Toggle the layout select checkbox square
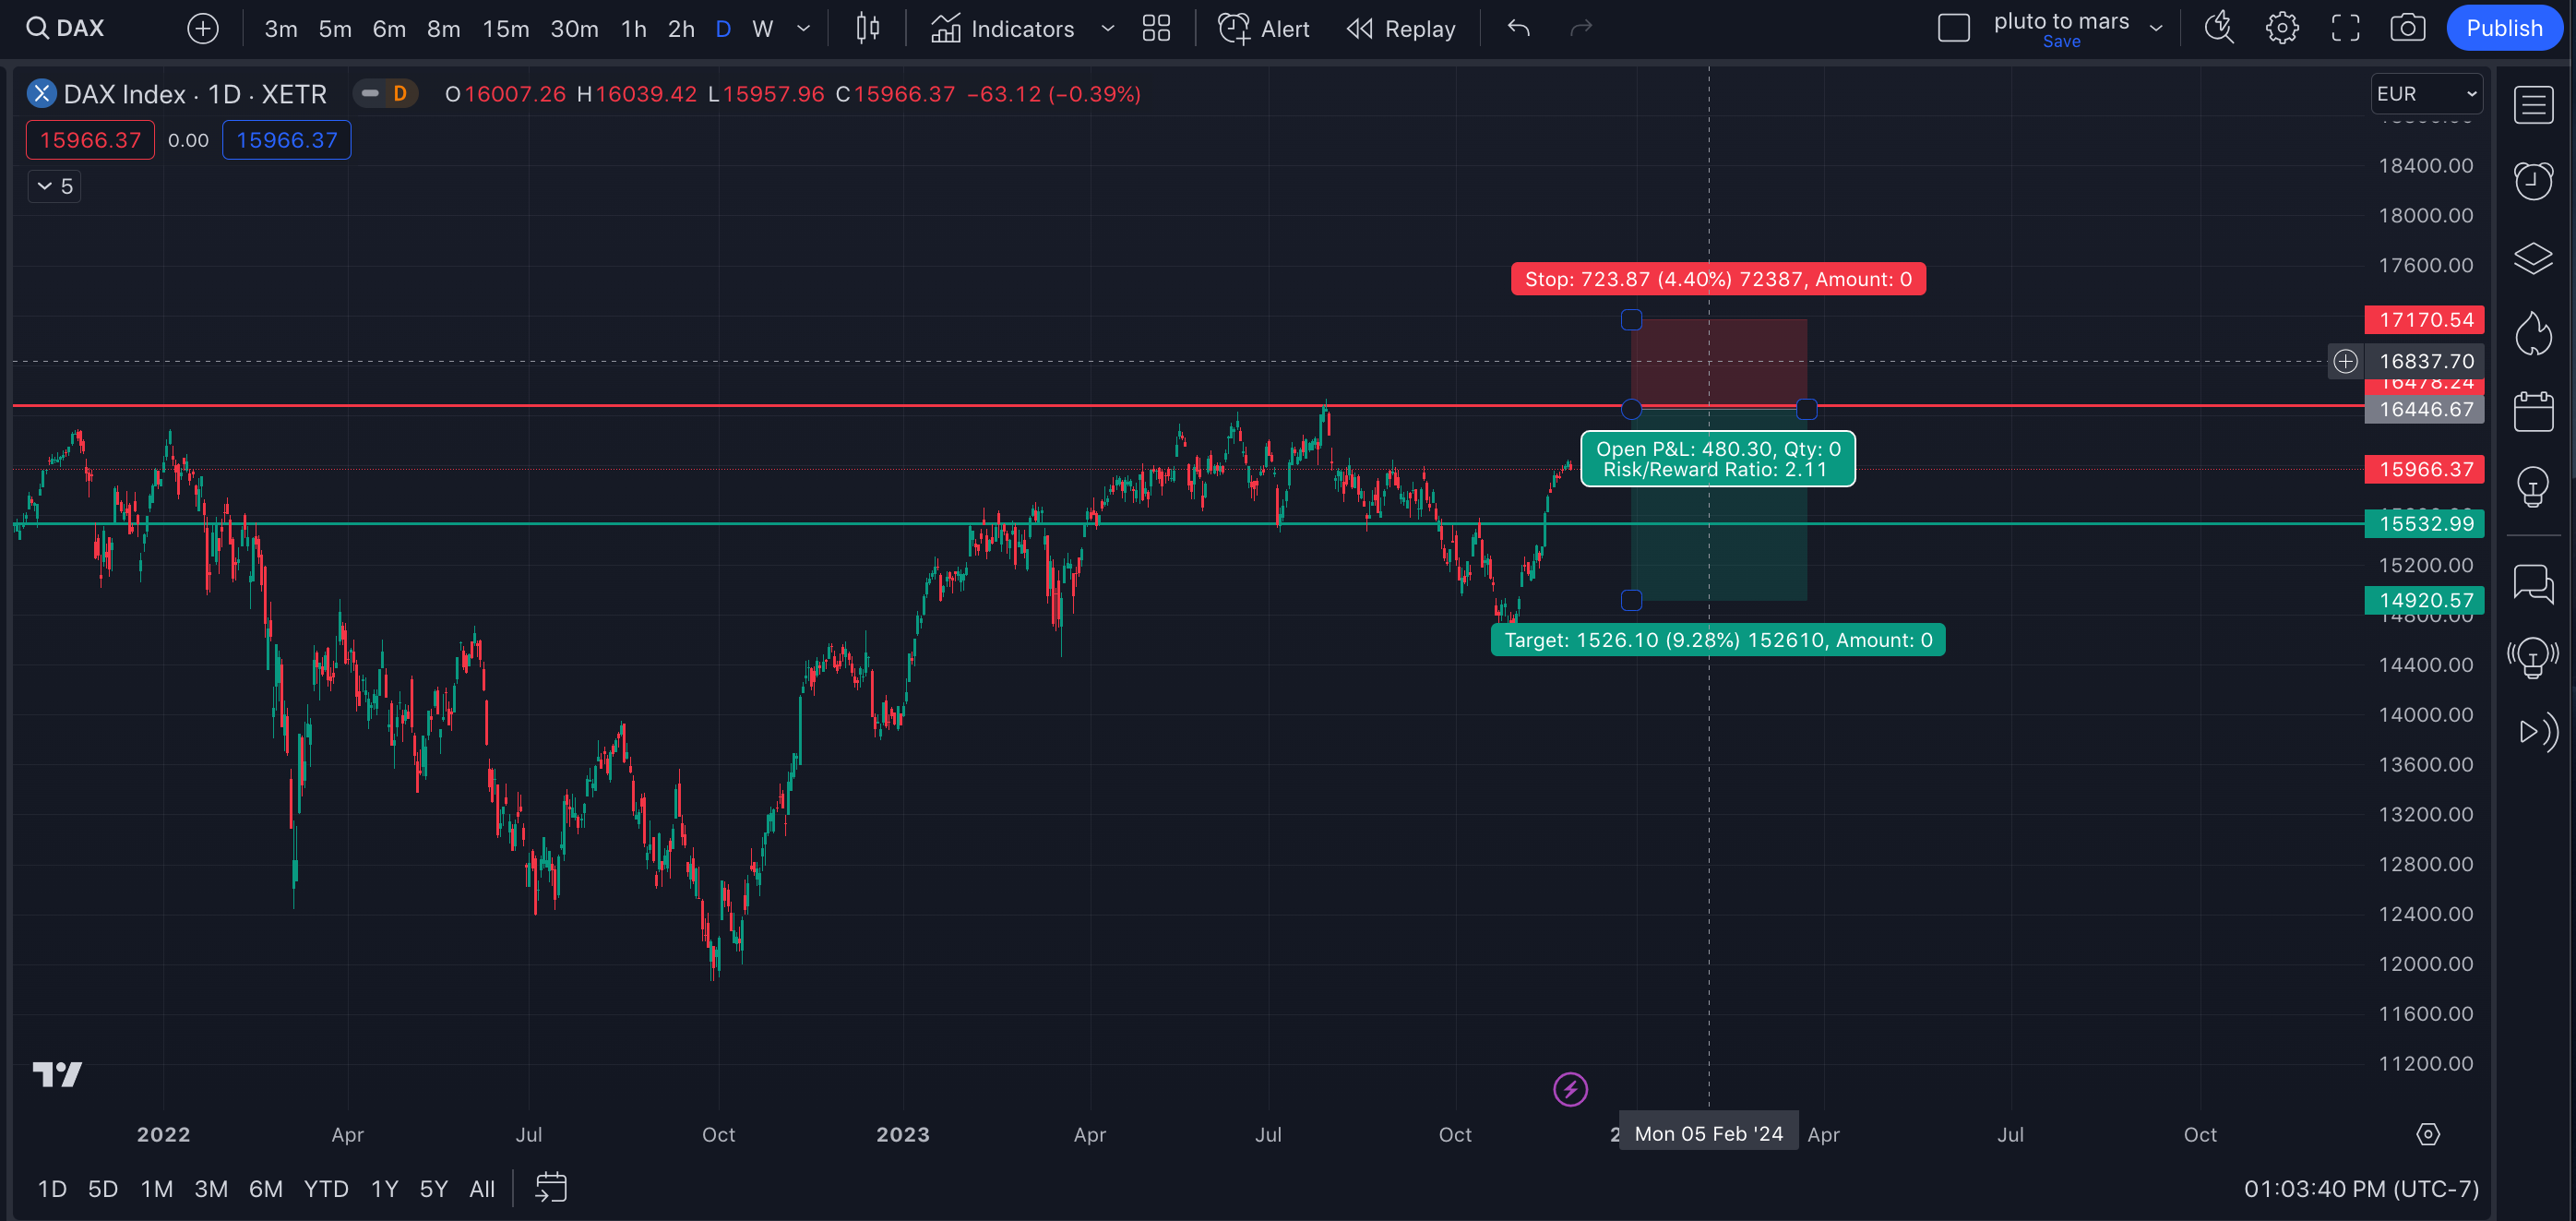 pos(1953,28)
